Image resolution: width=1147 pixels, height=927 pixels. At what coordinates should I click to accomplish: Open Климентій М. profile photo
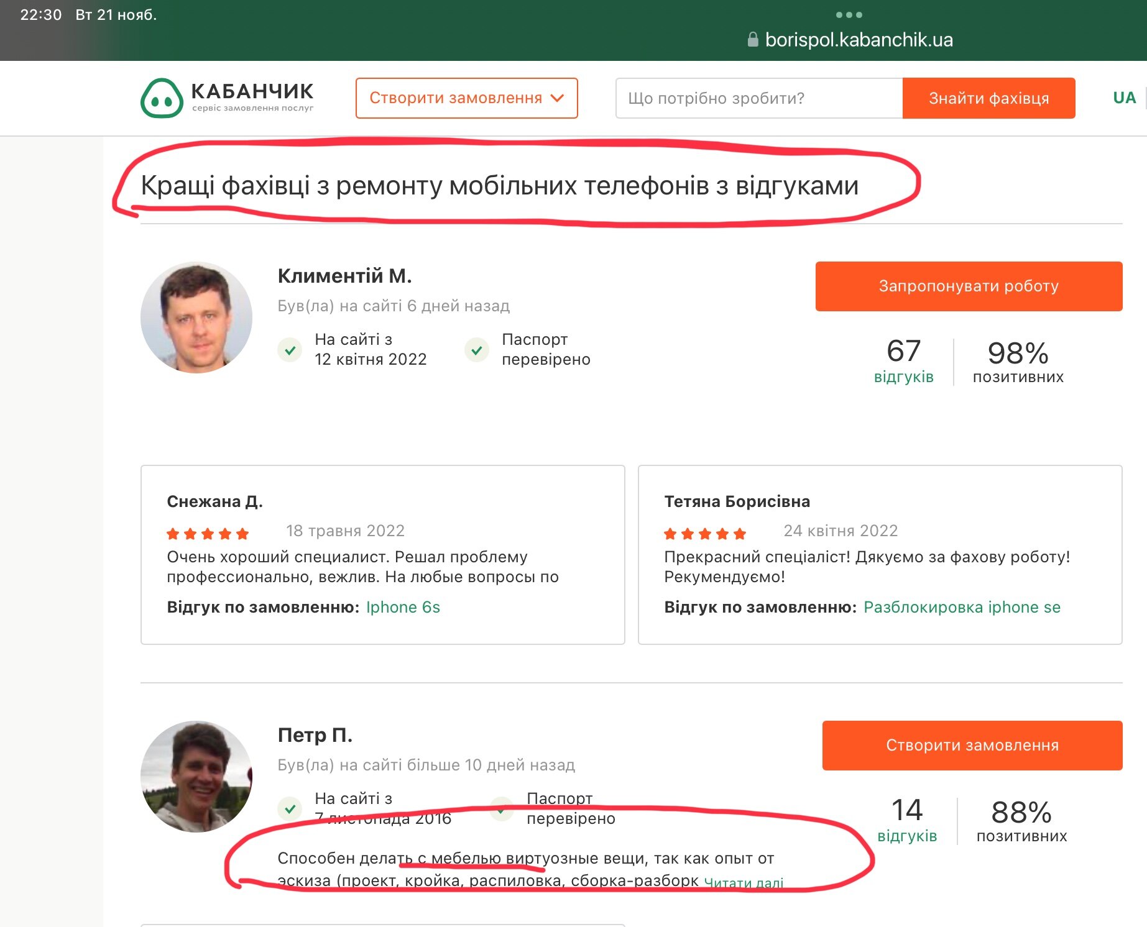coord(196,317)
